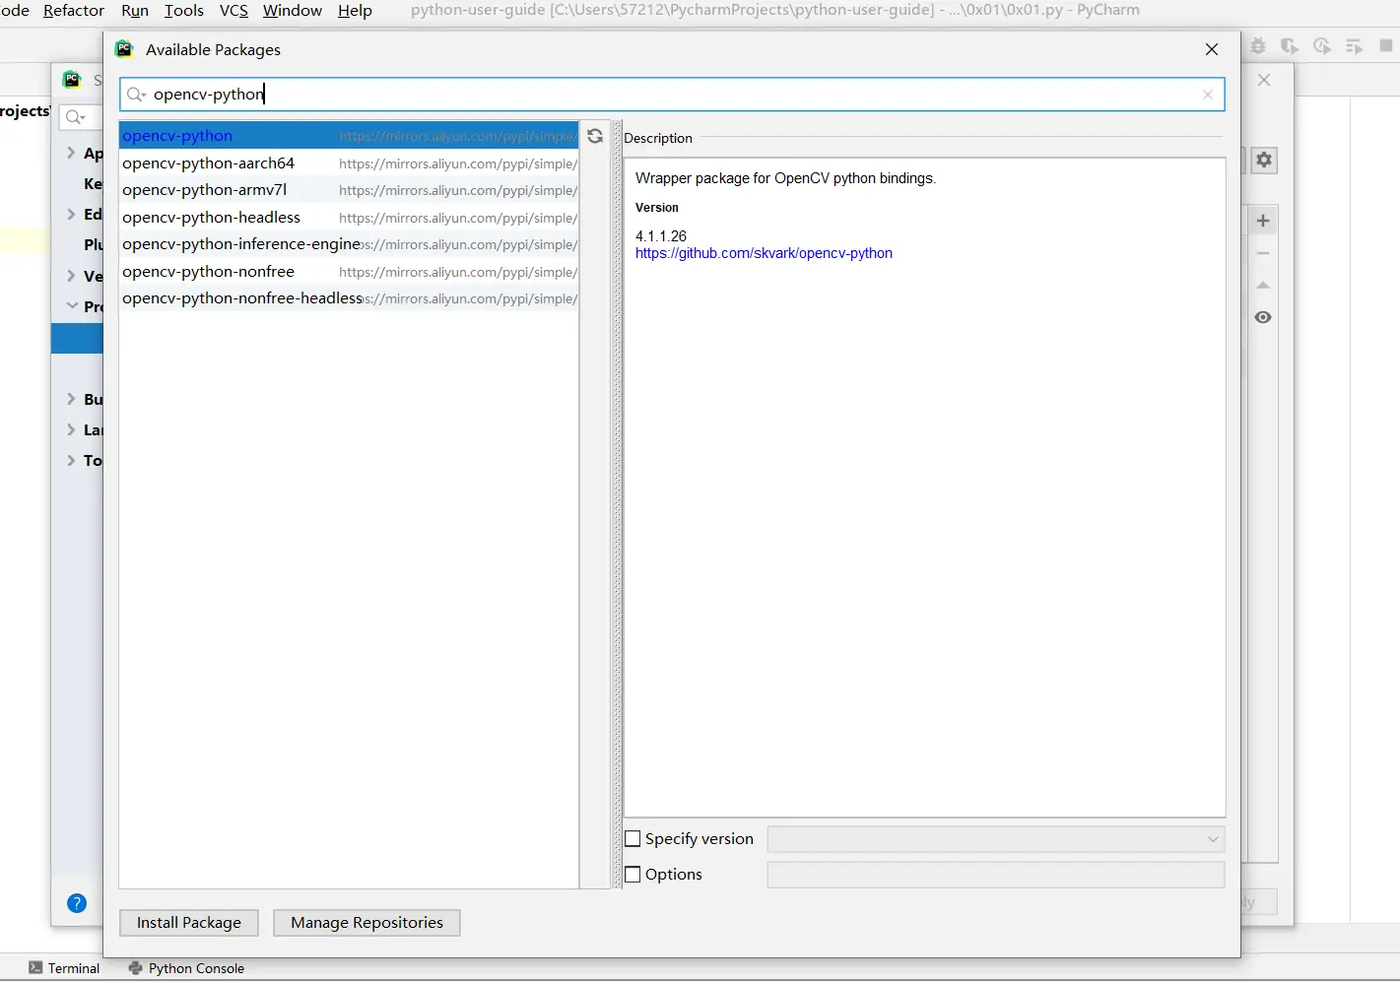The width and height of the screenshot is (1400, 982).
Task: Open the Run menu
Action: (135, 11)
